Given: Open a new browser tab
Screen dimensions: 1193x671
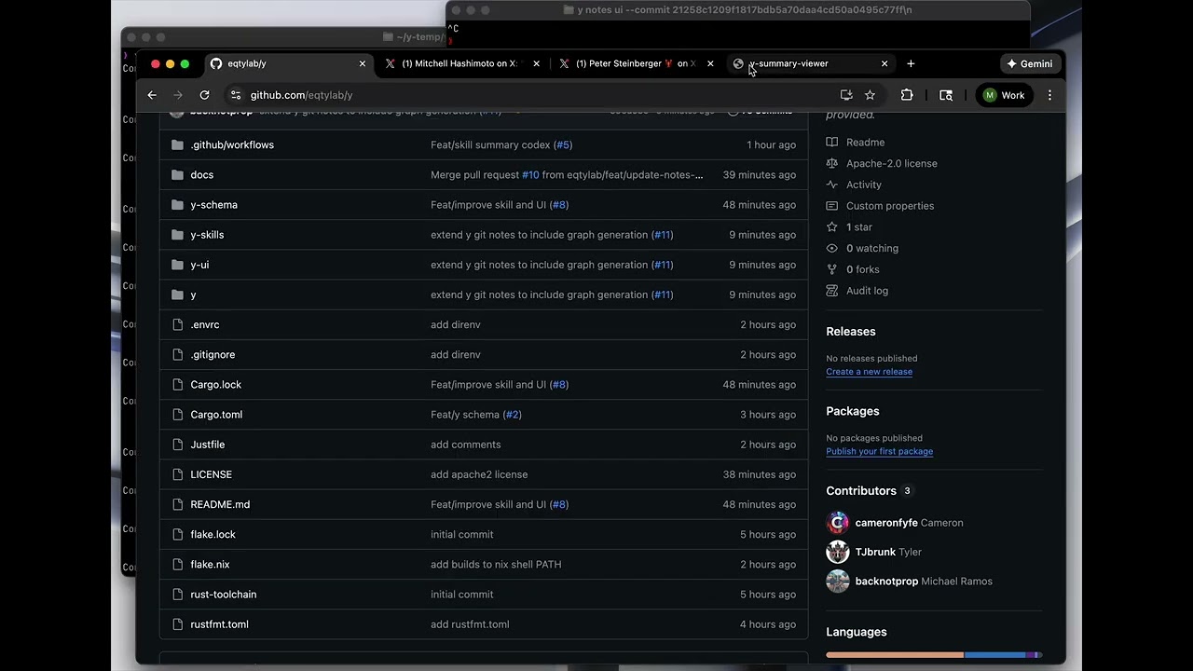Looking at the screenshot, I should coord(911,63).
